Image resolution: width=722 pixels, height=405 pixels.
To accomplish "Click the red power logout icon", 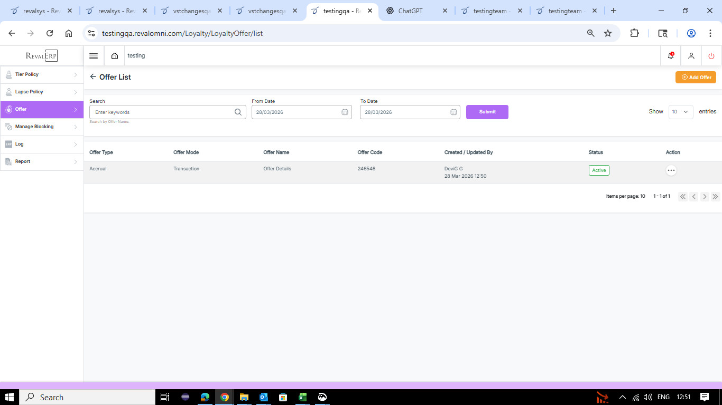I will [x=711, y=56].
